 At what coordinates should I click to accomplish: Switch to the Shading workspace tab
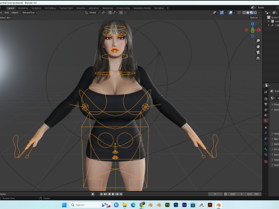81,8
